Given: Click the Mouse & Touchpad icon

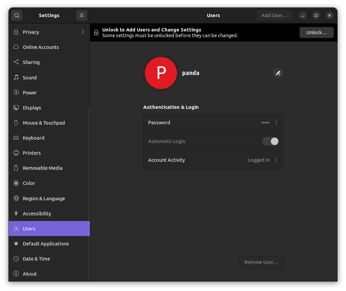Looking at the screenshot, I should 16,123.
